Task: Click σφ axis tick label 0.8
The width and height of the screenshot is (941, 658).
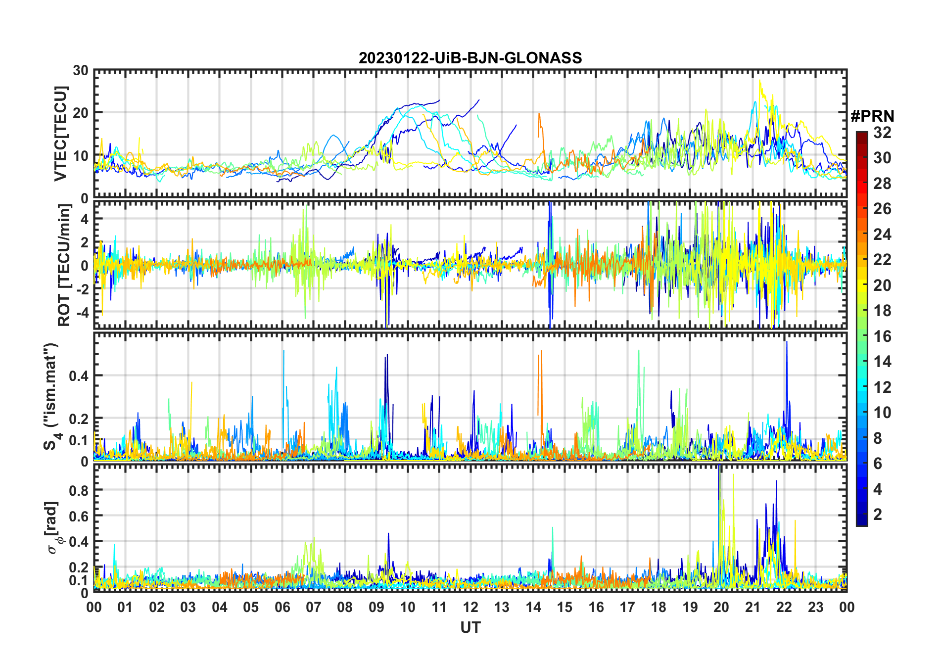Action: point(79,490)
